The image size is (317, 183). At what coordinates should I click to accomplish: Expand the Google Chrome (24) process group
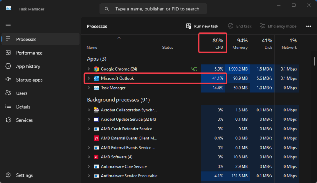[x=89, y=69]
